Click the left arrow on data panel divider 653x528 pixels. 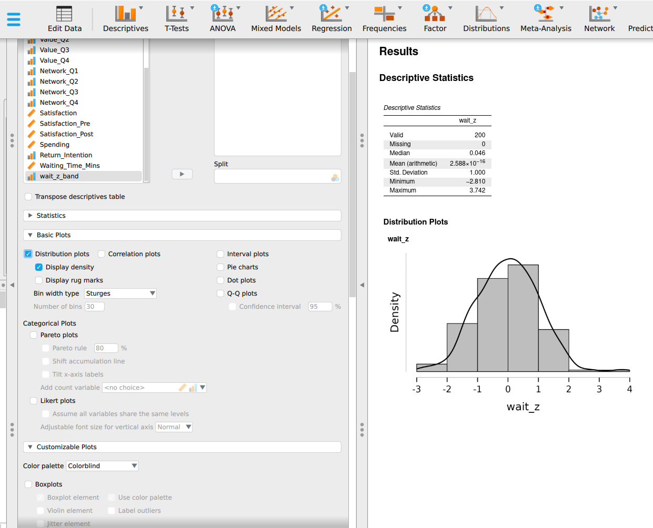click(12, 285)
